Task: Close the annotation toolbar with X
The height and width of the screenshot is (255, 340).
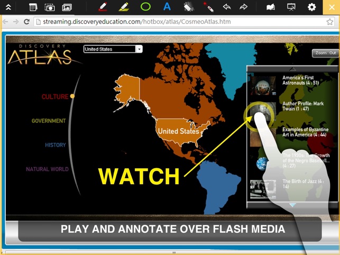Action: click(332, 7)
